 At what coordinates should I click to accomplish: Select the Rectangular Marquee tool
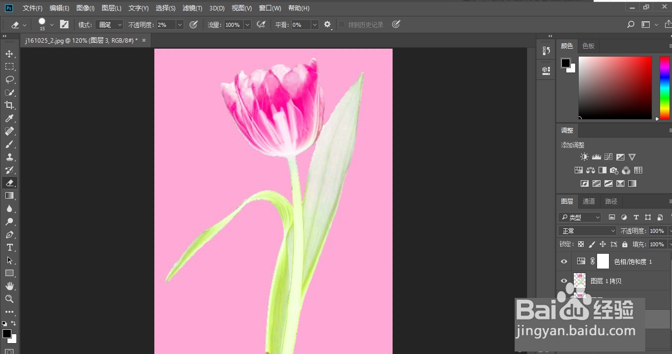[9, 67]
